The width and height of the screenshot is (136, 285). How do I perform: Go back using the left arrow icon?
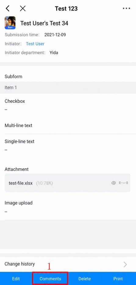pos(8,8)
